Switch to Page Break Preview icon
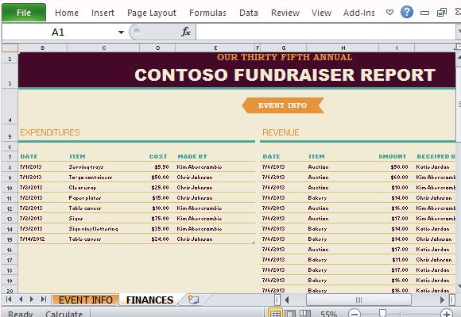 [305, 314]
